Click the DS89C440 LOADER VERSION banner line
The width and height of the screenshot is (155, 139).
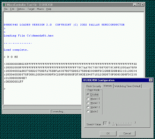point(64,25)
